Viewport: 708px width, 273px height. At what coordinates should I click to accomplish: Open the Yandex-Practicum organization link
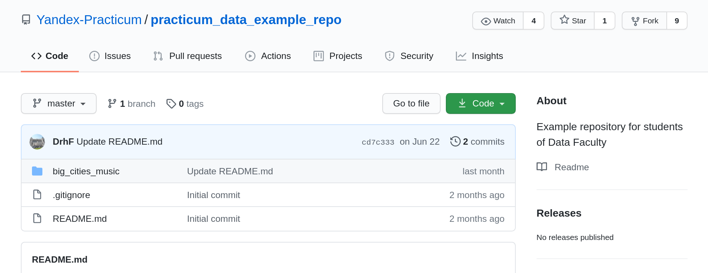pyautogui.click(x=89, y=20)
